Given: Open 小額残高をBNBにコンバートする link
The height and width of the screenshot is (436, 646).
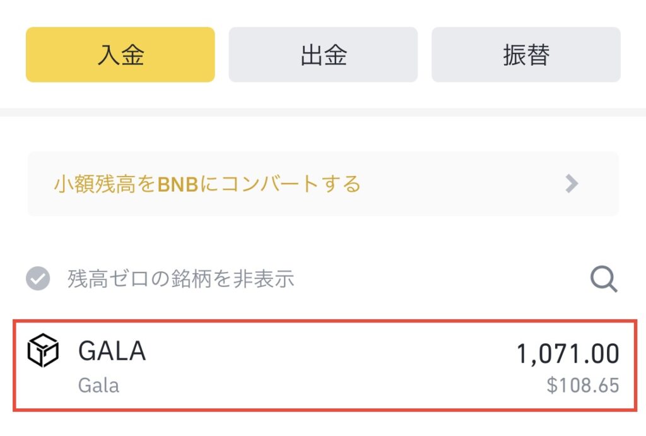Looking at the screenshot, I should 207,184.
